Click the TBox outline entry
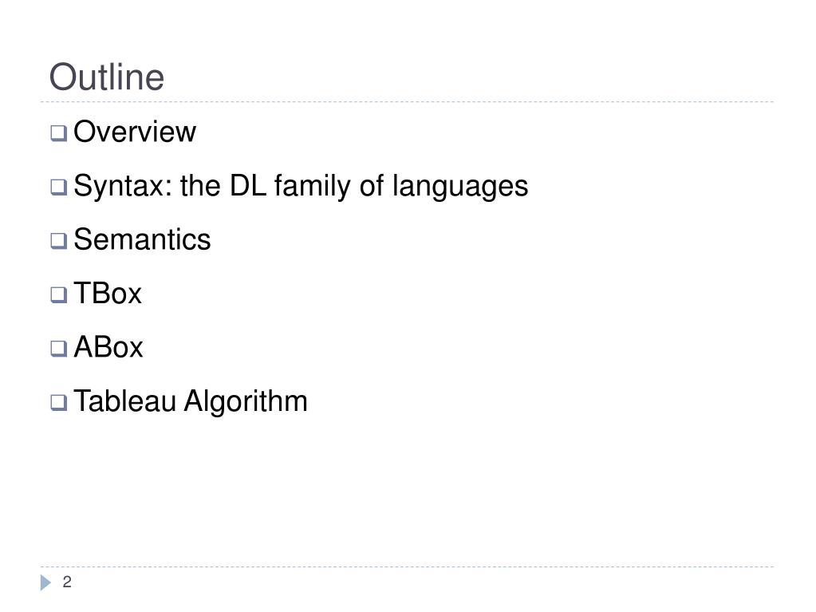The image size is (816, 612). click(108, 294)
